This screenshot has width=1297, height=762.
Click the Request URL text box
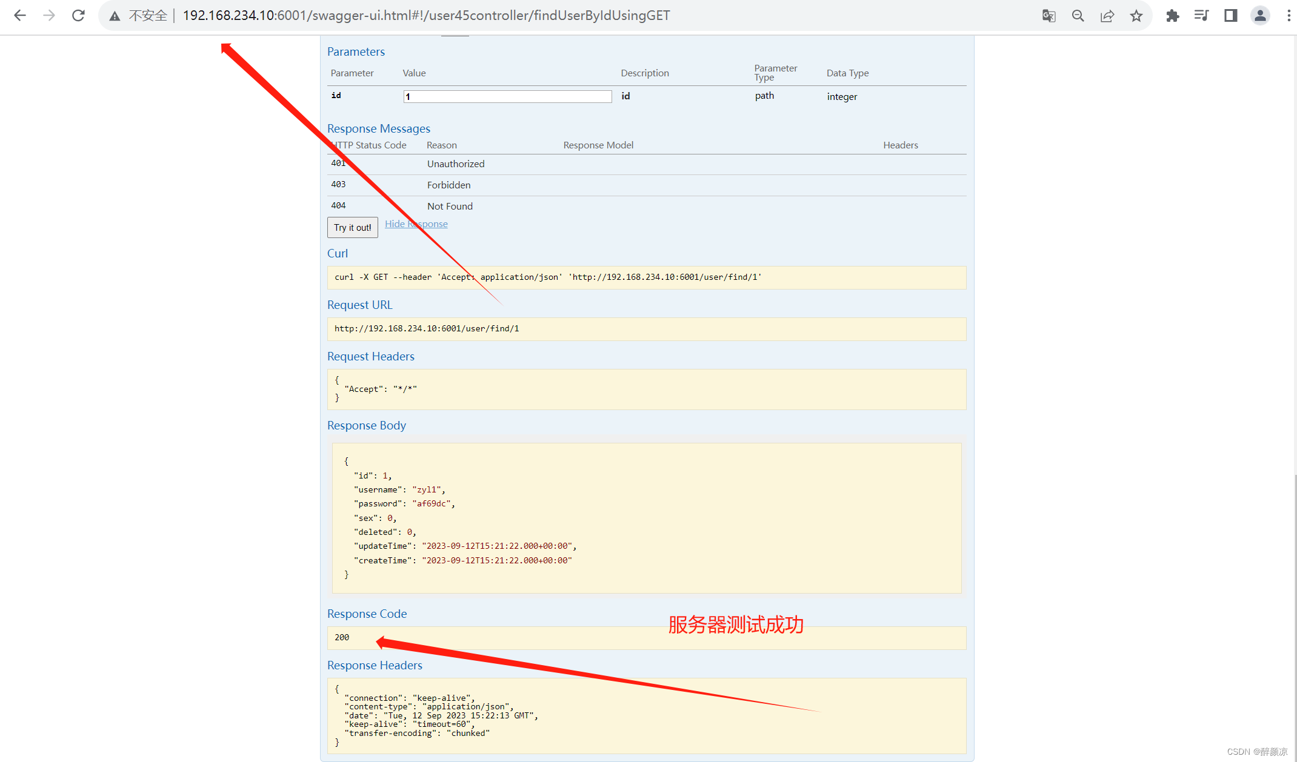pyautogui.click(x=647, y=329)
